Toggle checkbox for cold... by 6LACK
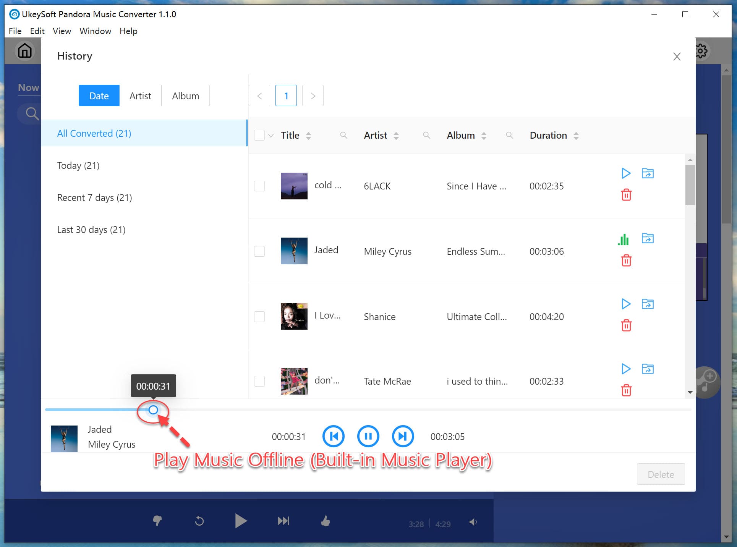This screenshot has width=737, height=547. tap(259, 185)
